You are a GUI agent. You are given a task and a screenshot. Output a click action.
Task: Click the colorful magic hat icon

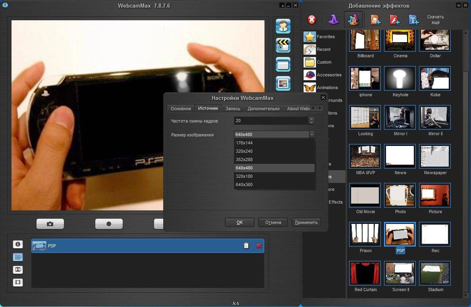coord(353,20)
